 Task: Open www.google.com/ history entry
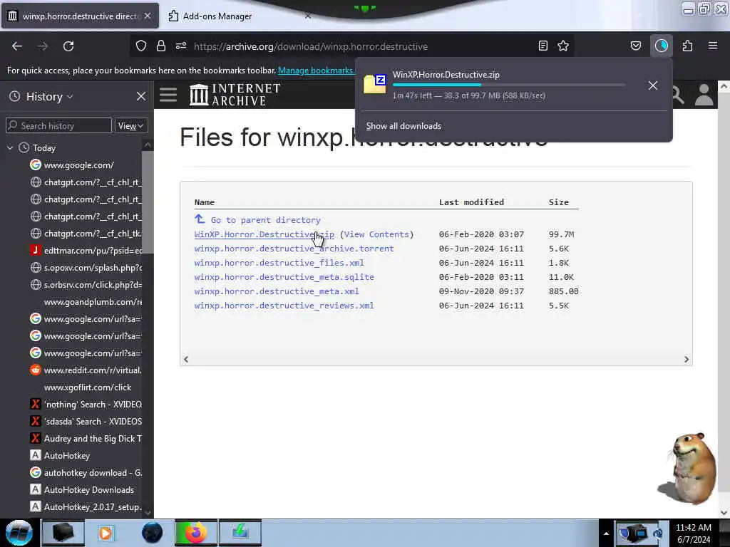[x=78, y=165]
